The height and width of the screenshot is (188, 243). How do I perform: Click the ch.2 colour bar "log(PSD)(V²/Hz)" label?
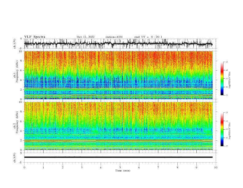(229, 131)
